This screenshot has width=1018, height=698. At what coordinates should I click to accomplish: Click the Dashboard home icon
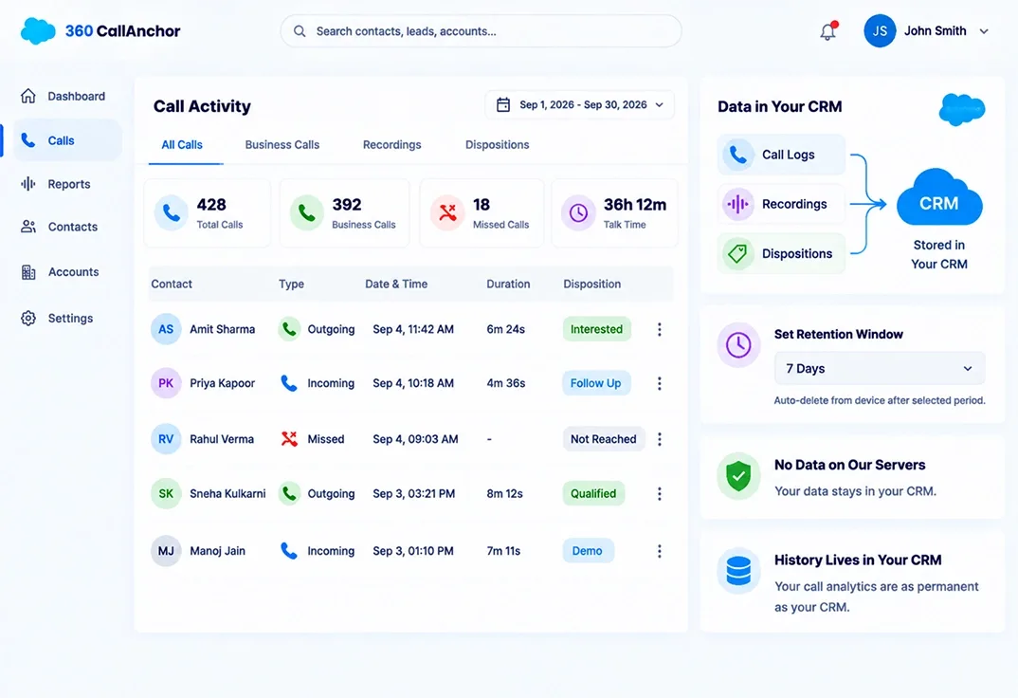click(x=27, y=96)
